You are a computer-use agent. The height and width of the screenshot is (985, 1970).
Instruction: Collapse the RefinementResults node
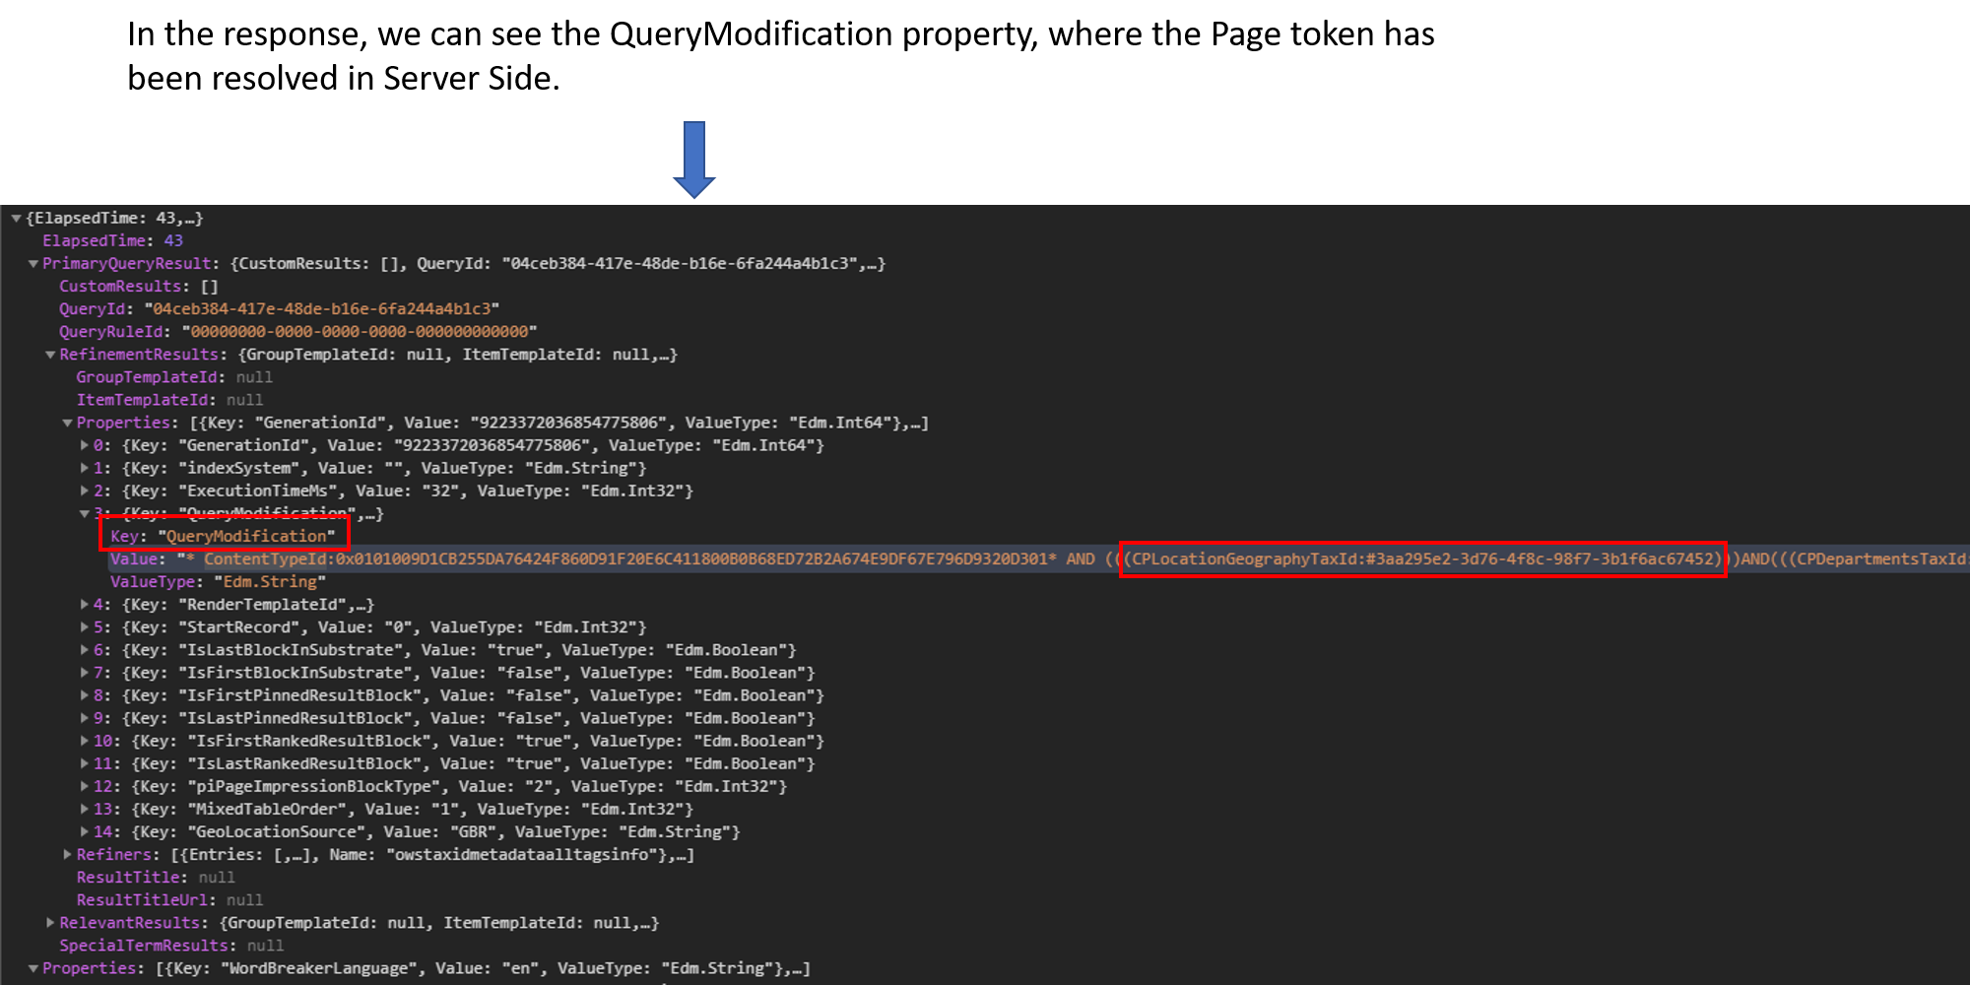50,355
